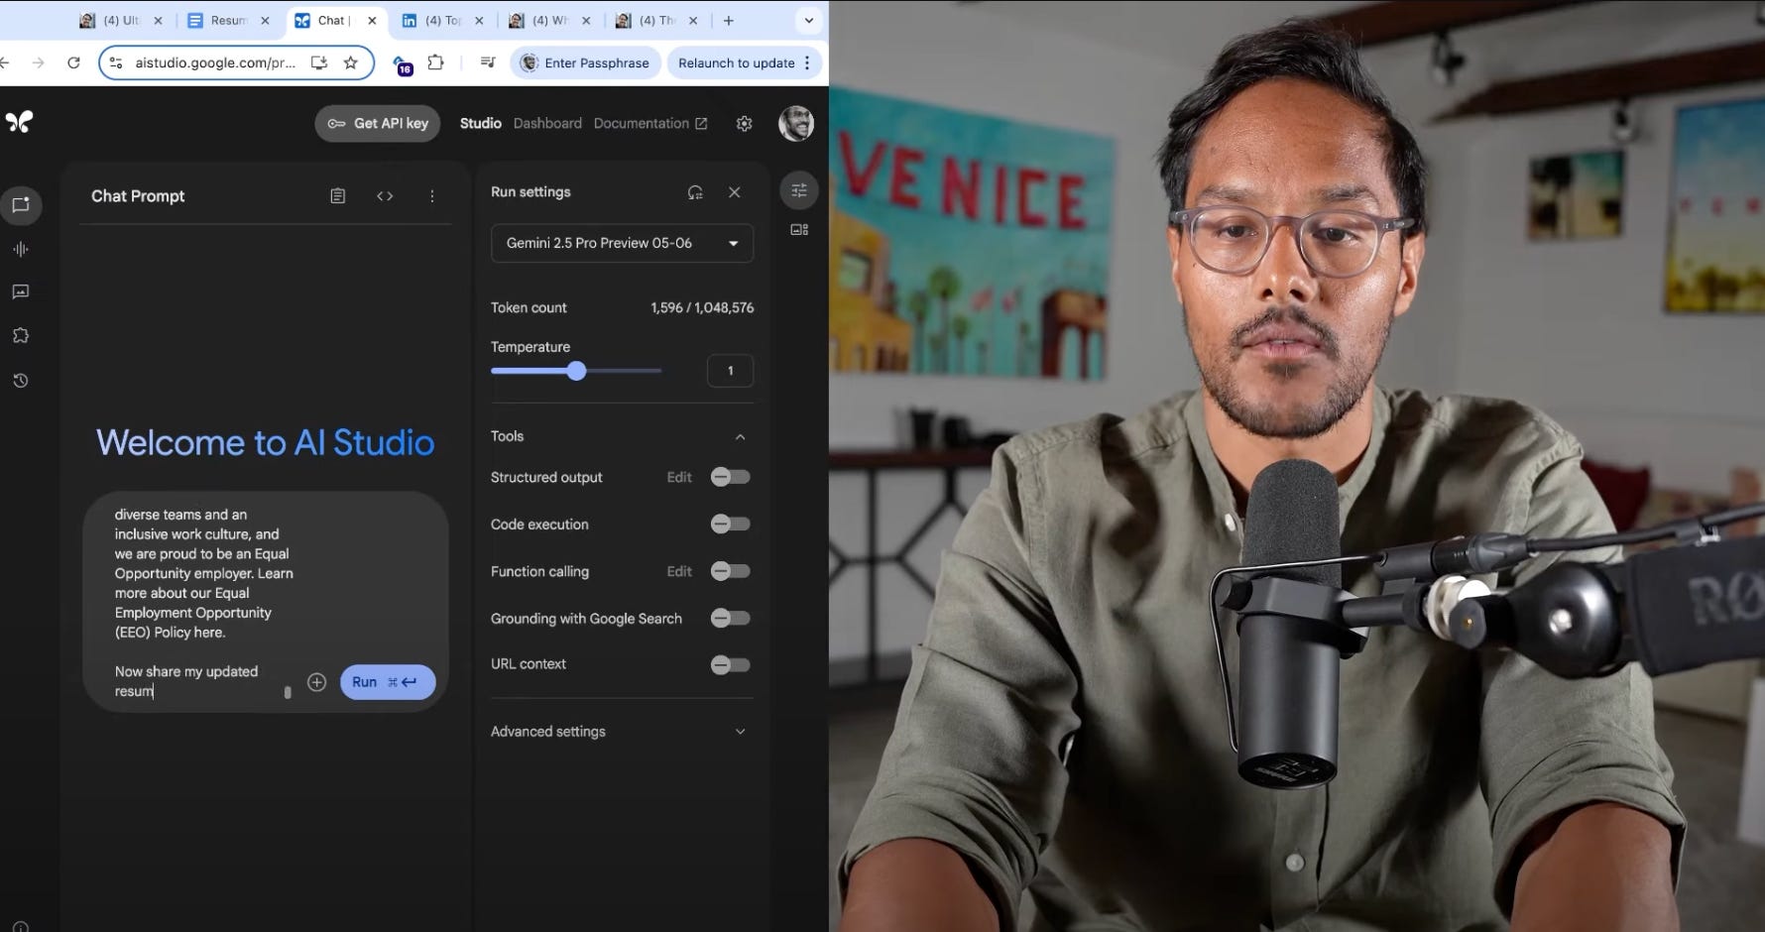Open the Chat Prompt three-dot menu

coord(432,196)
